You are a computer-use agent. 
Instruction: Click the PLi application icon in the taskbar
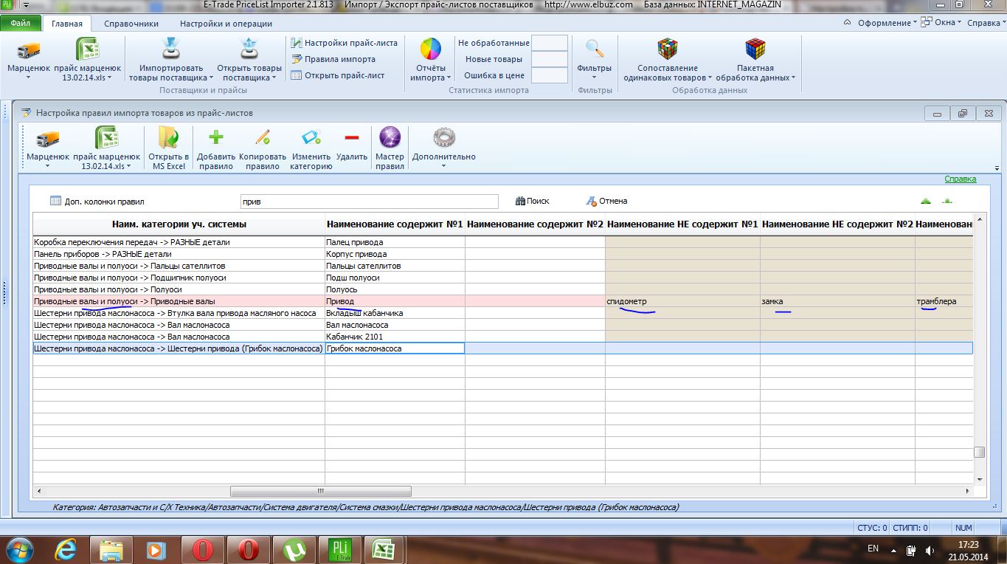[339, 550]
